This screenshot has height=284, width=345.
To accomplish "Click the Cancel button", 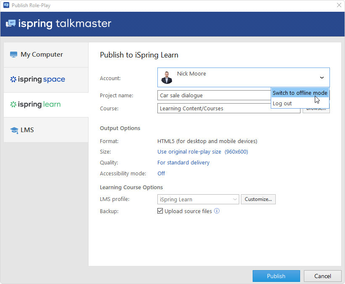I will tap(323, 276).
